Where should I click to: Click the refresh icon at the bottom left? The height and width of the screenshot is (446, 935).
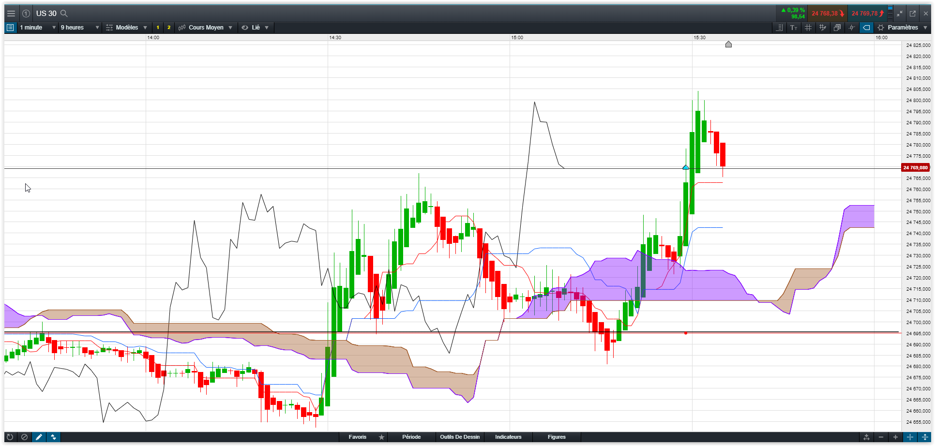10,437
